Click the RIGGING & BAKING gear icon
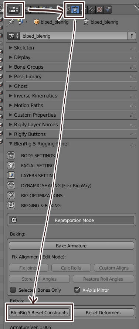The width and height of the screenshot is (139, 329). point(11,205)
